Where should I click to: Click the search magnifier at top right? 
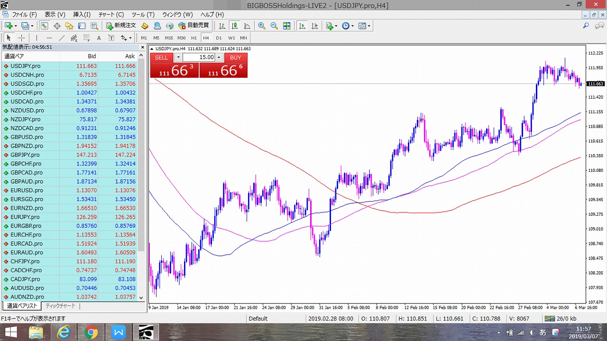[x=586, y=26]
